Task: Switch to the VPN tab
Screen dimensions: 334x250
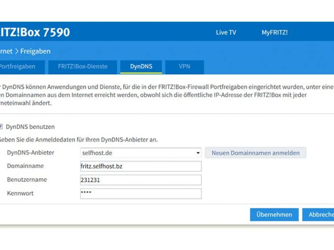Action: click(184, 67)
